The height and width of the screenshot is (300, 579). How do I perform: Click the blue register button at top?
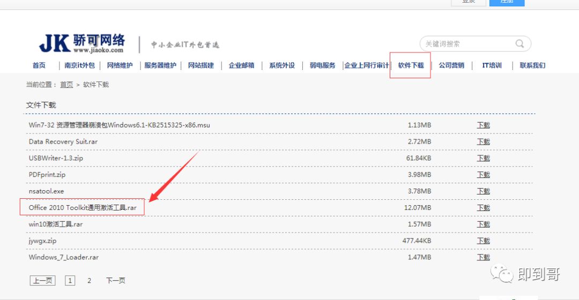click(507, 2)
